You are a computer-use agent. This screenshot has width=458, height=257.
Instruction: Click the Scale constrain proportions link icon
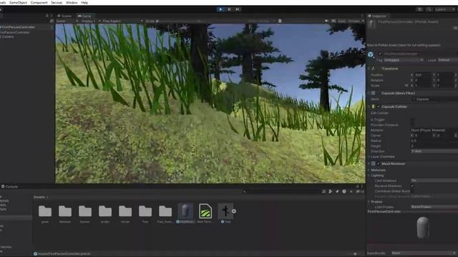[x=406, y=86]
